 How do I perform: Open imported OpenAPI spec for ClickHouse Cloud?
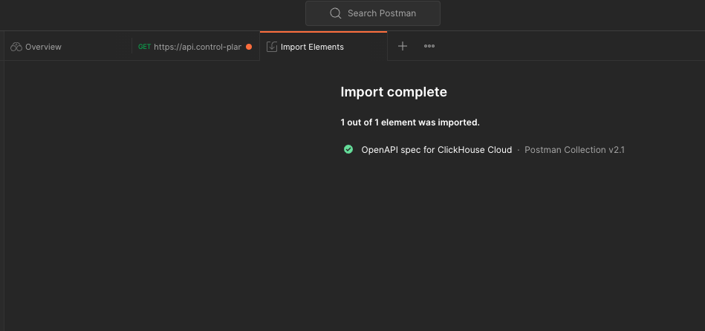coord(436,150)
